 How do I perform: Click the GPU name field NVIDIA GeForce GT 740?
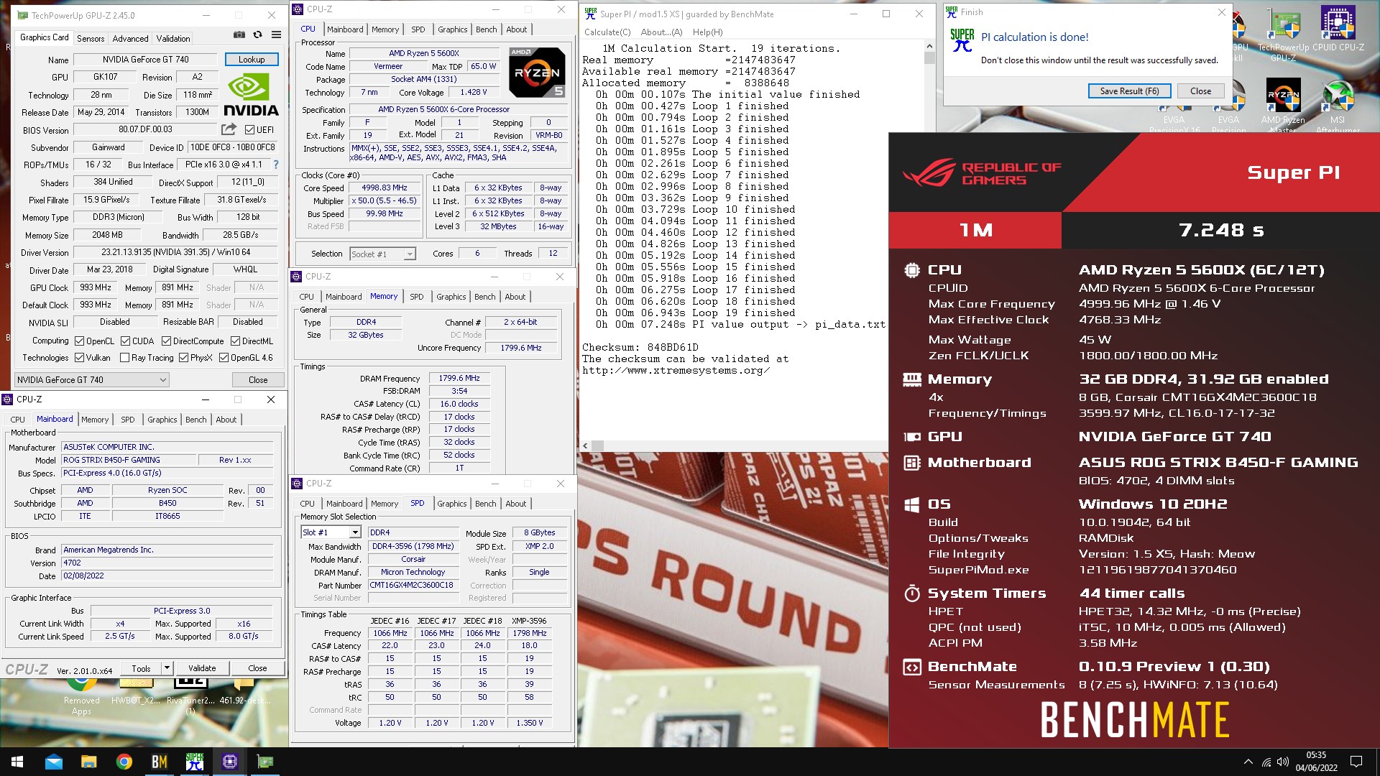coord(145,60)
